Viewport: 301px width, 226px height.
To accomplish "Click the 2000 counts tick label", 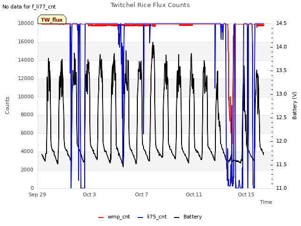I will click(27, 169).
